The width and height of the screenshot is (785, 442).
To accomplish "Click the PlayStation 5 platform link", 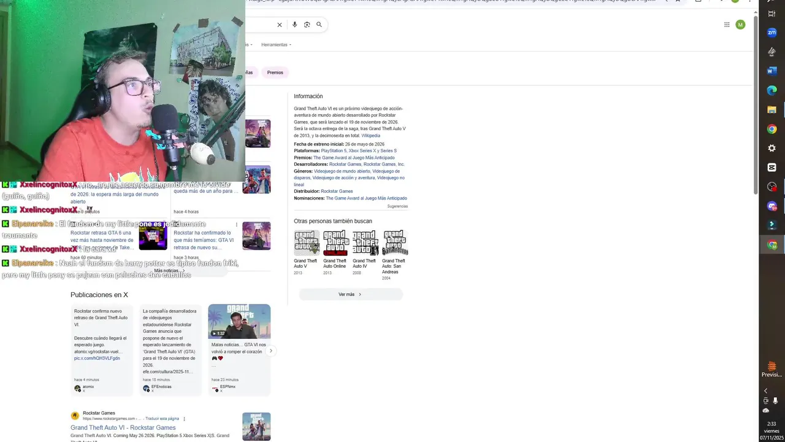I will 334,151.
